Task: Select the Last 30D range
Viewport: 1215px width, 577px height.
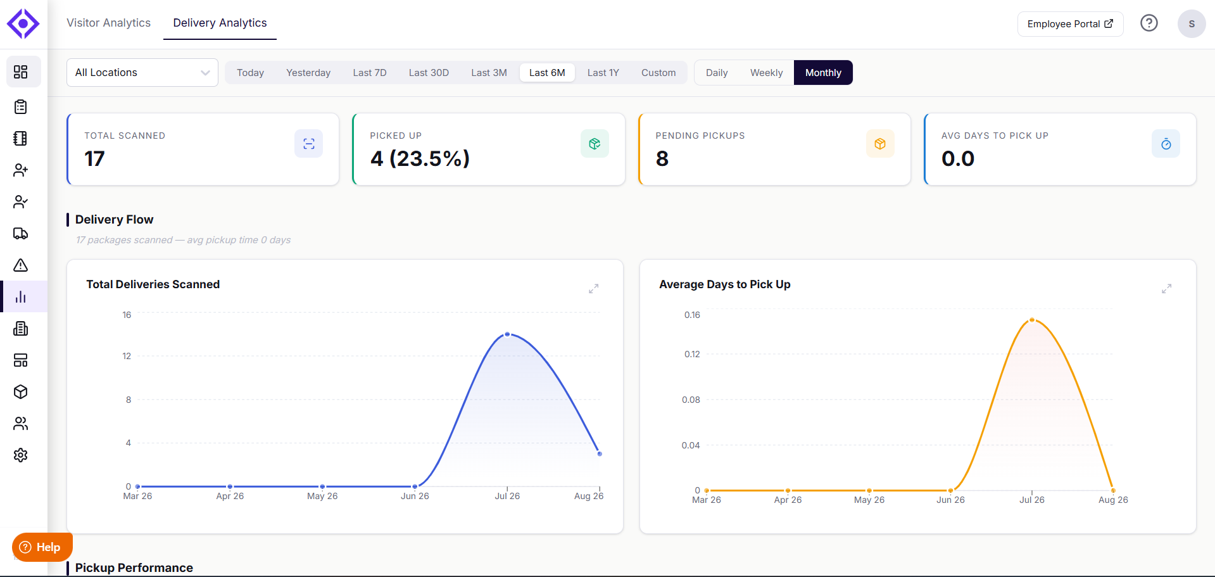Action: pos(429,73)
